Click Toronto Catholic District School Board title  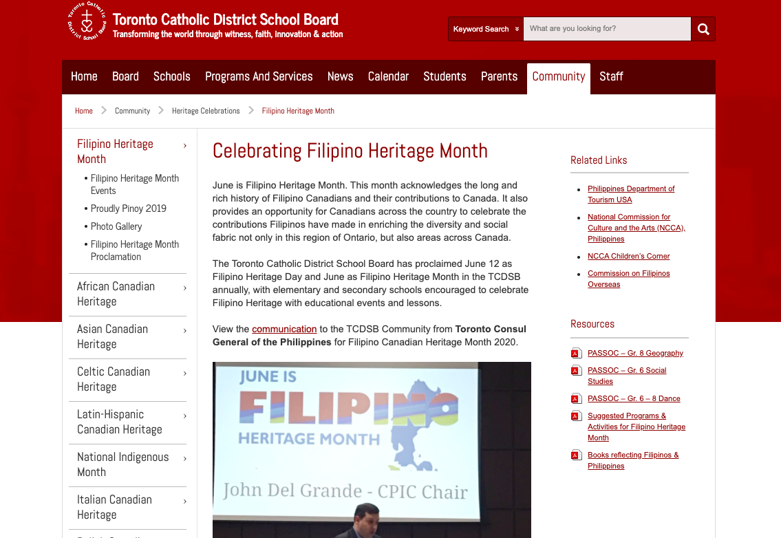(225, 19)
